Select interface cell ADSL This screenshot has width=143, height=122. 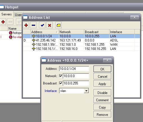coord(114,40)
